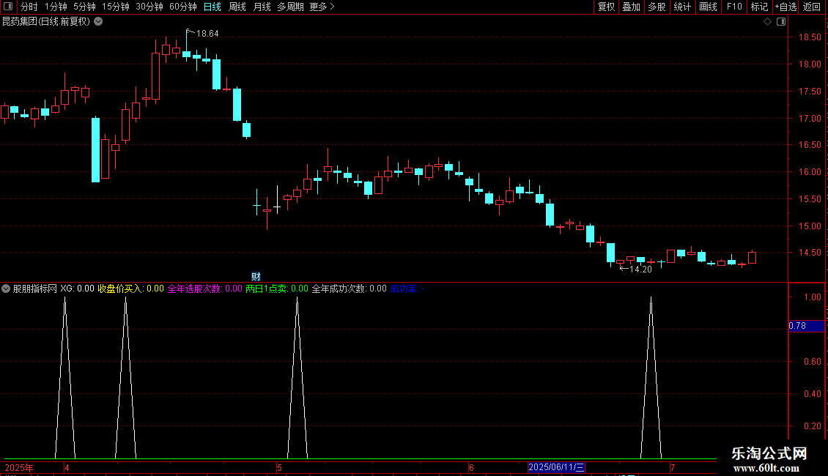
Task: Add stock with +自选 button
Action: pyautogui.click(x=786, y=7)
